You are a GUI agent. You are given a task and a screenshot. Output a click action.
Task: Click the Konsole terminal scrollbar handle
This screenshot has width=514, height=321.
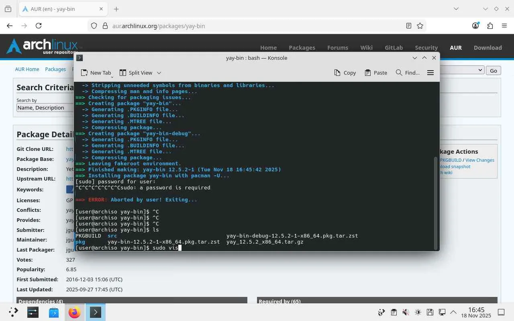[x=436, y=203]
